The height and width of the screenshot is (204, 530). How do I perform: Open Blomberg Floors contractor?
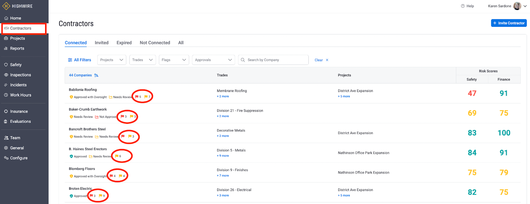pos(82,169)
